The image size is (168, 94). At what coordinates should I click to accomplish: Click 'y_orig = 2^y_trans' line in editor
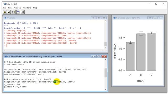[15, 87]
